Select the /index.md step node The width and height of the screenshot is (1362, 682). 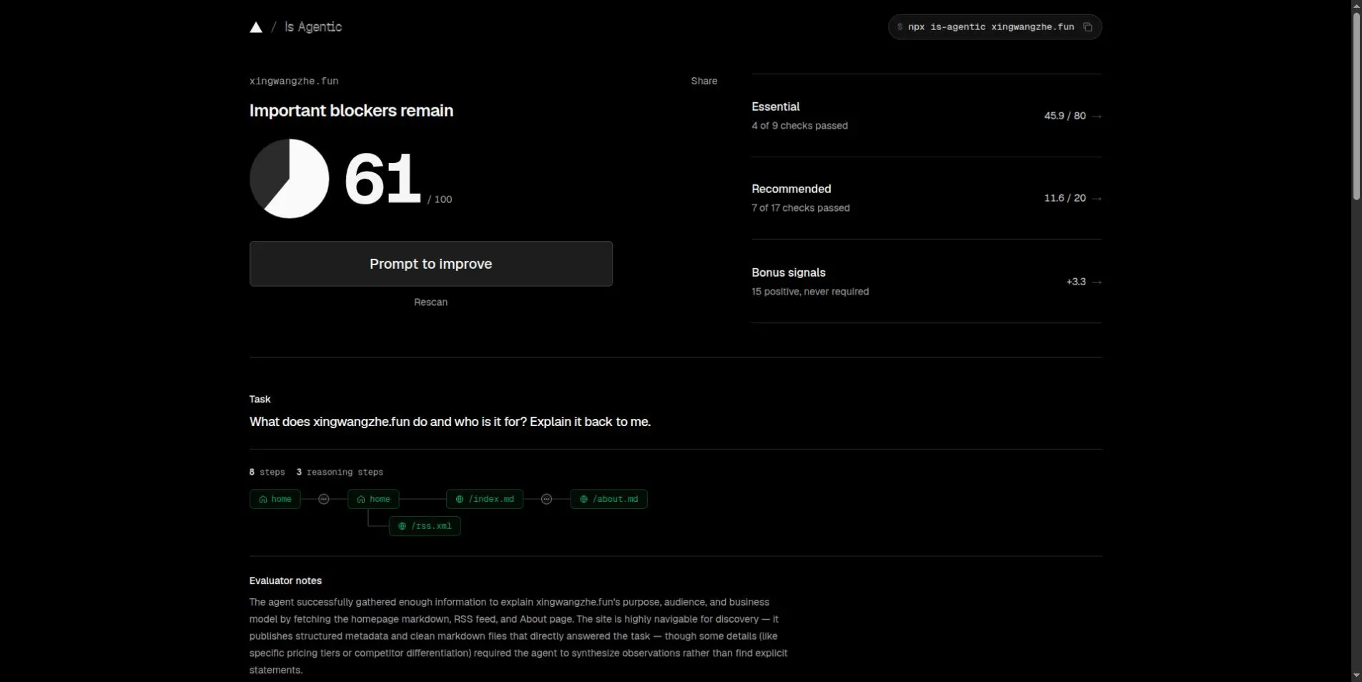point(485,499)
